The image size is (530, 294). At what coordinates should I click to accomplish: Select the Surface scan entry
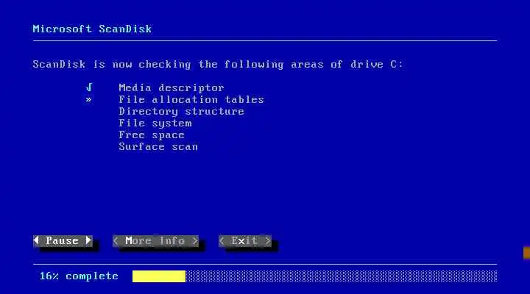click(x=158, y=147)
